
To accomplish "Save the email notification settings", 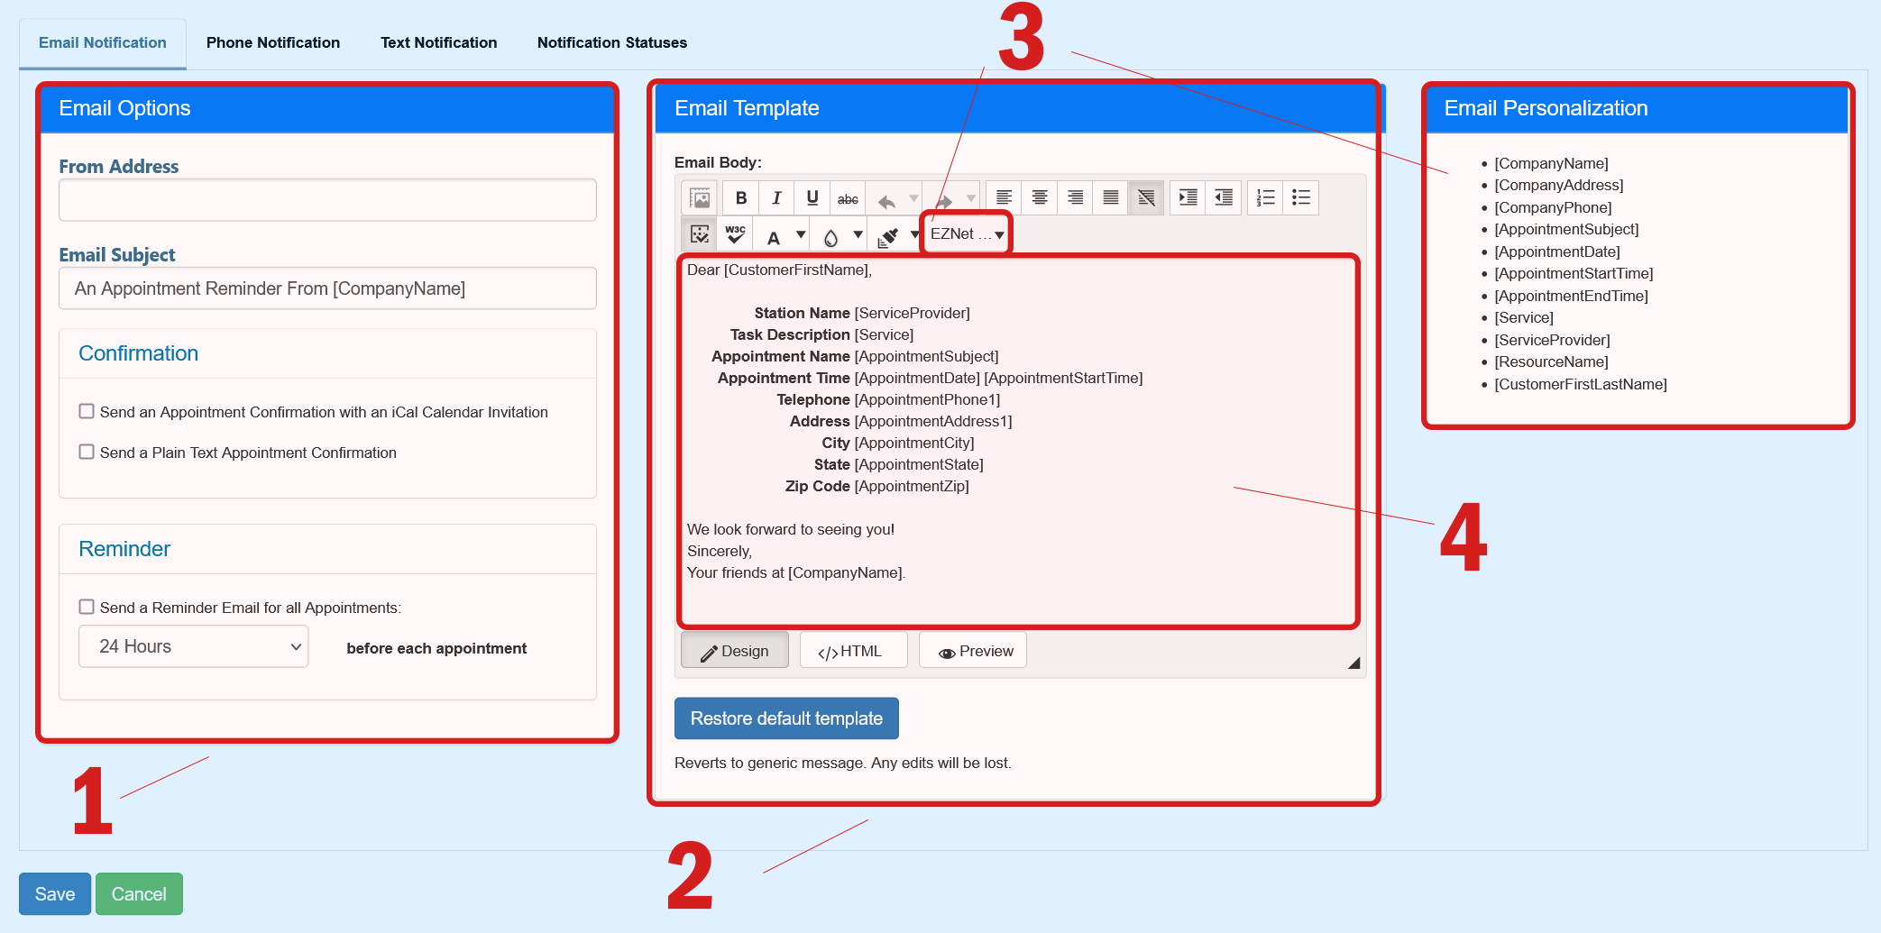I will coord(54,893).
